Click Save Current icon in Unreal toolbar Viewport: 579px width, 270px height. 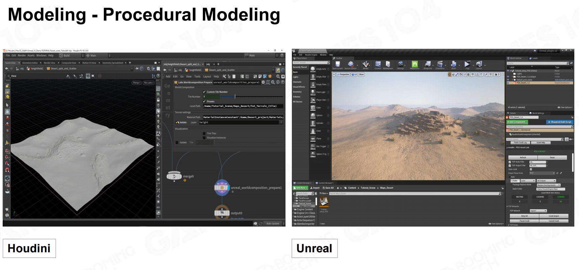point(337,64)
